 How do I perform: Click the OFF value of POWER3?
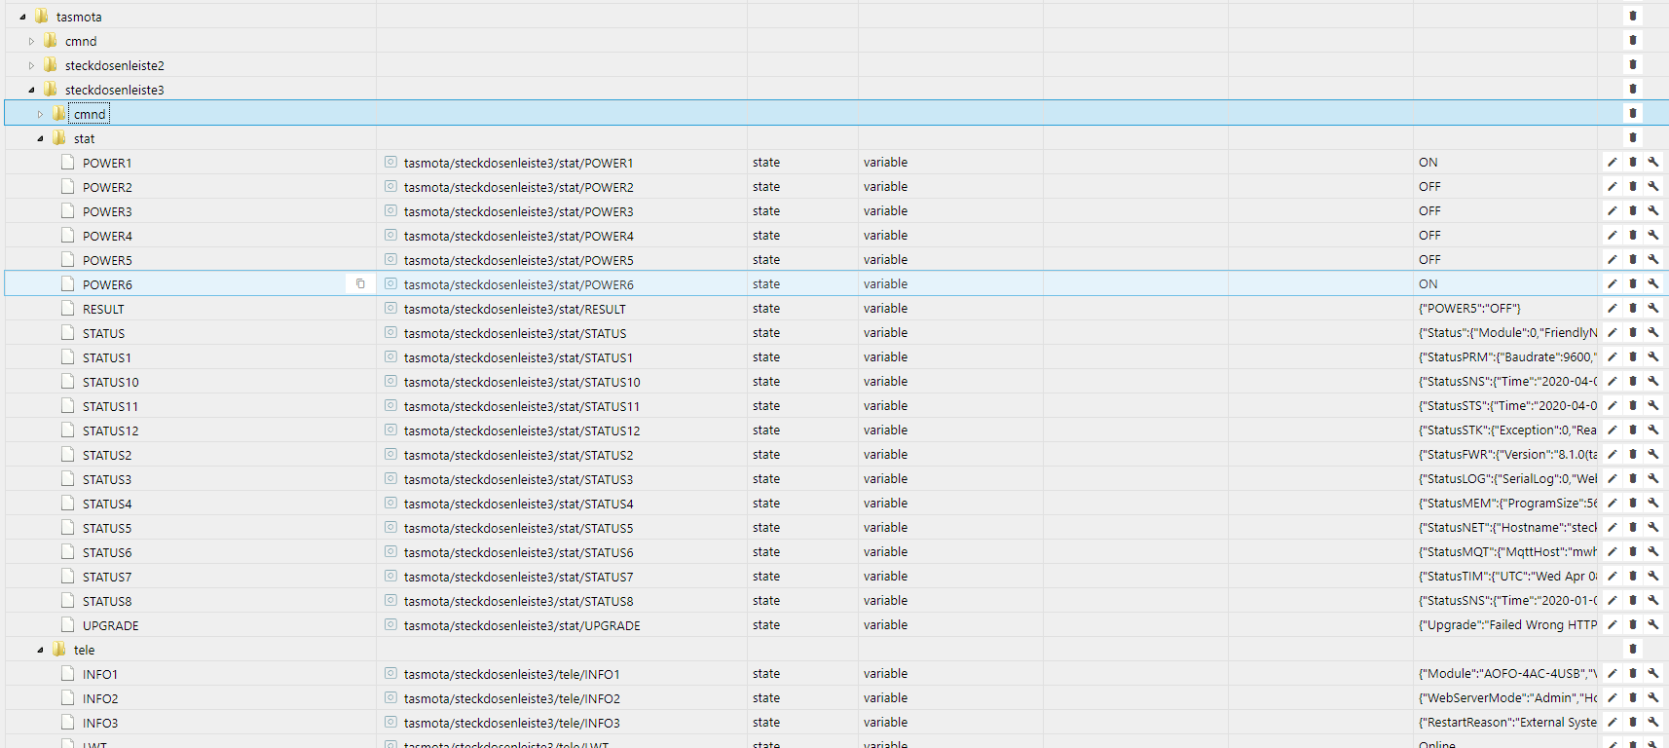click(x=1429, y=211)
